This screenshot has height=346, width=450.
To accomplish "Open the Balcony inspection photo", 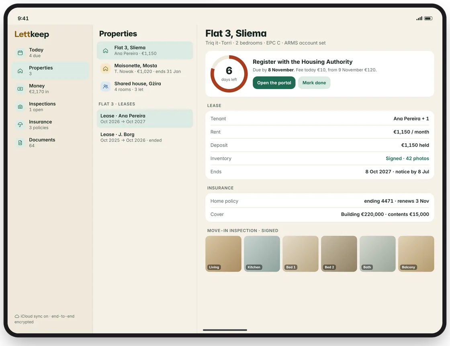I will (x=416, y=254).
